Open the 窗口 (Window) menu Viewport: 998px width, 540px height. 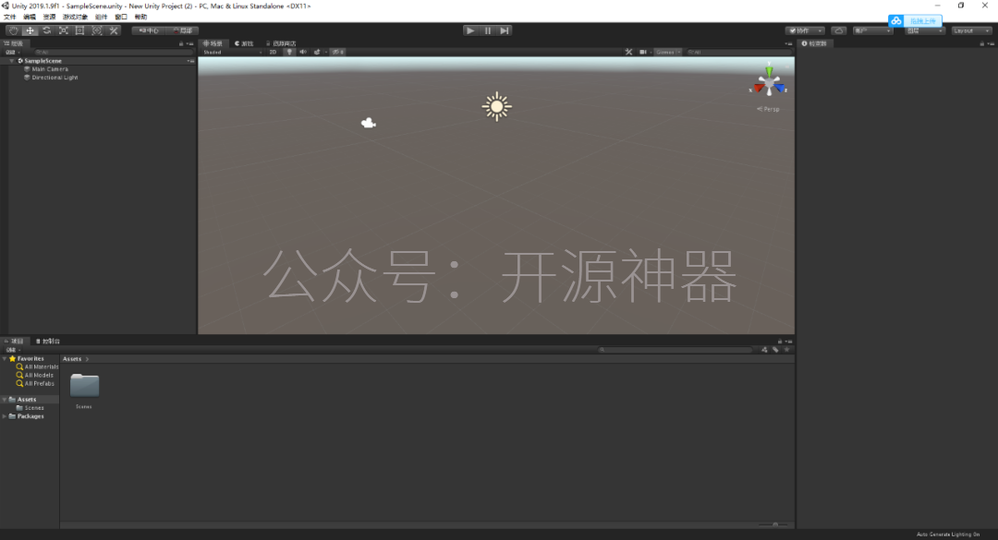[121, 18]
